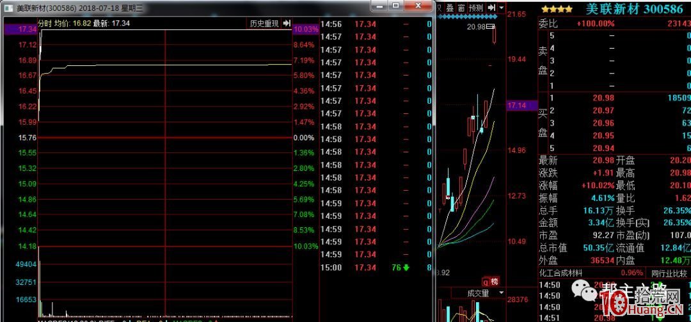Click buy level 2 price 20.97

click(x=603, y=111)
